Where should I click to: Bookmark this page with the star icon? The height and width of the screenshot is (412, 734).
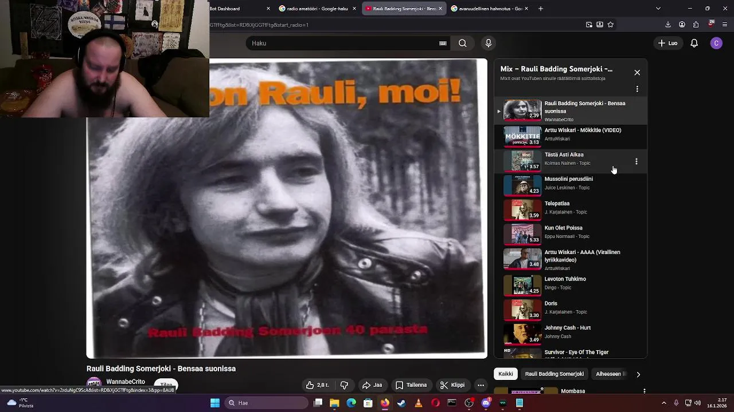(610, 25)
